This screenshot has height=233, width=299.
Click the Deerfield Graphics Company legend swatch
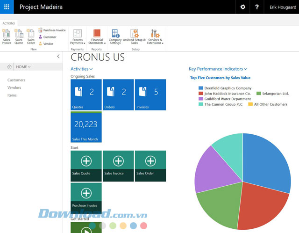point(201,88)
